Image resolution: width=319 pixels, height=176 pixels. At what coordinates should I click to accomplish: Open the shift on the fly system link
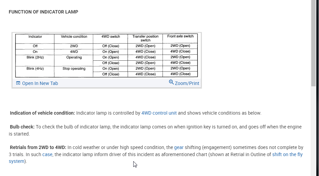tap(287, 154)
